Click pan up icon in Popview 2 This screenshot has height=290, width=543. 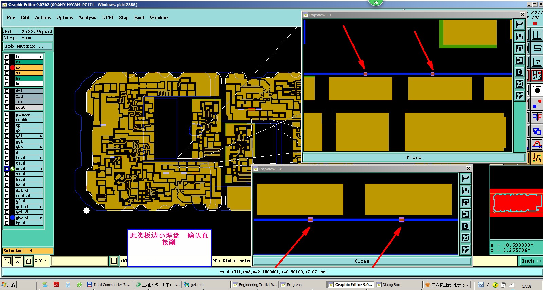466,190
